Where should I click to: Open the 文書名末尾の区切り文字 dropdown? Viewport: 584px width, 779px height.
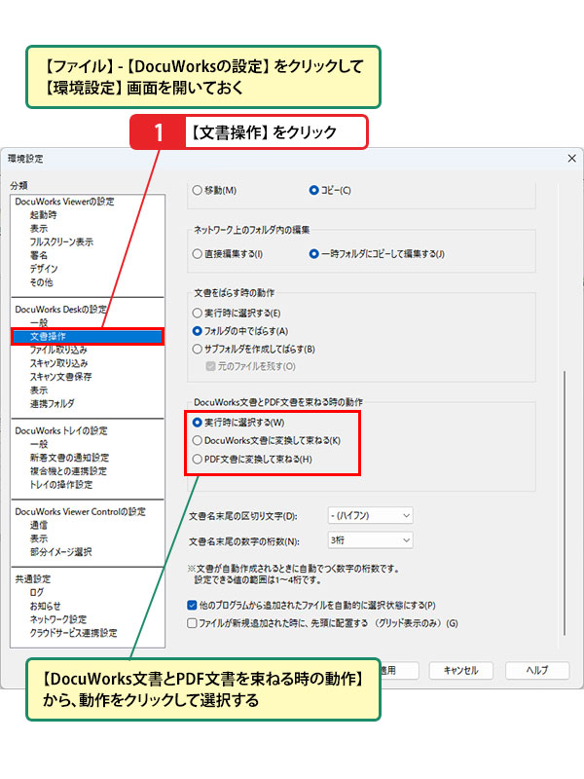tap(370, 516)
